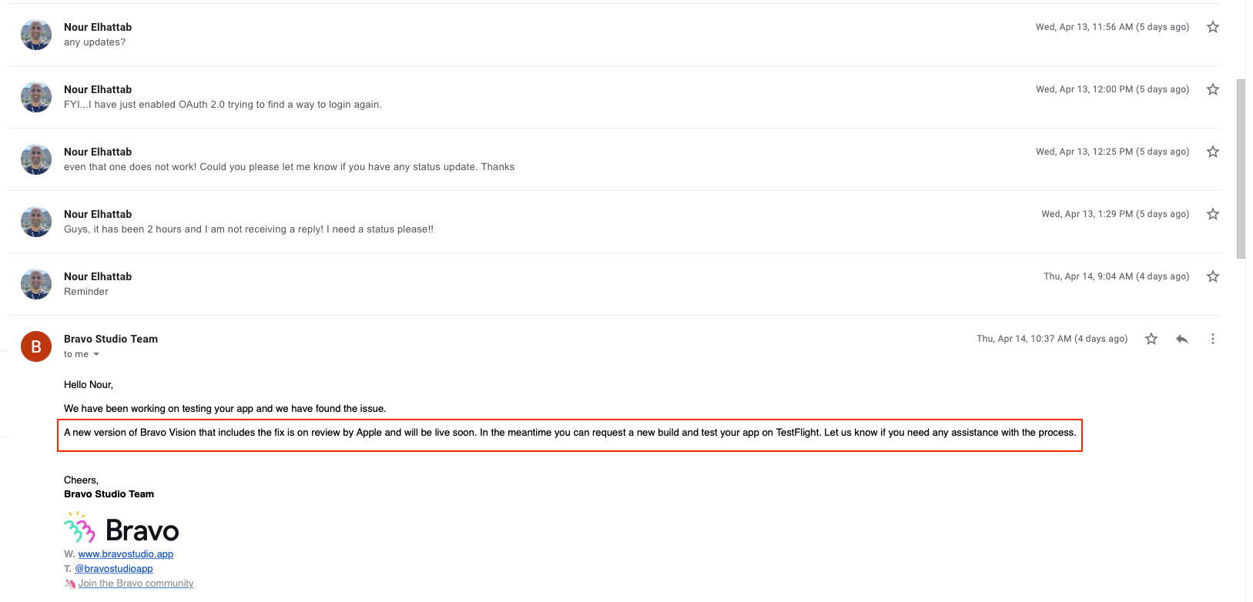Star the 12:25 PM message from Nour

click(x=1213, y=152)
